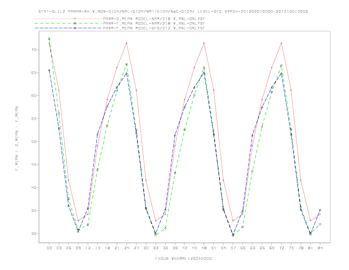Click the x-axis tick label 45
The width and height of the screenshot is (349, 270).
(194, 248)
